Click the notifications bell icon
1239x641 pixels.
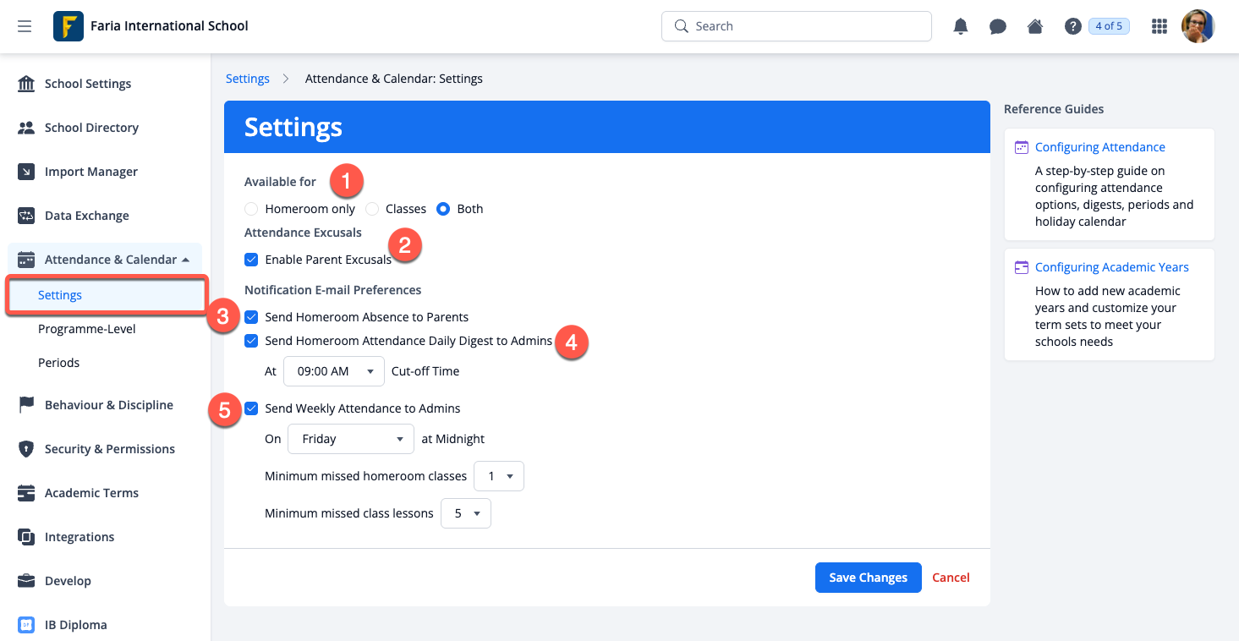[961, 26]
